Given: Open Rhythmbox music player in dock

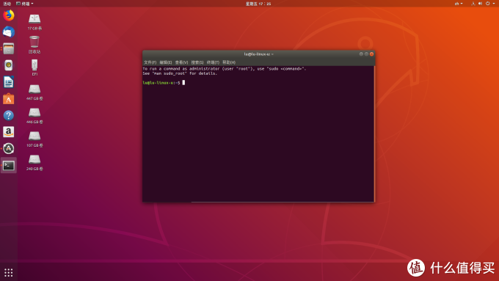Looking at the screenshot, I should (9, 65).
